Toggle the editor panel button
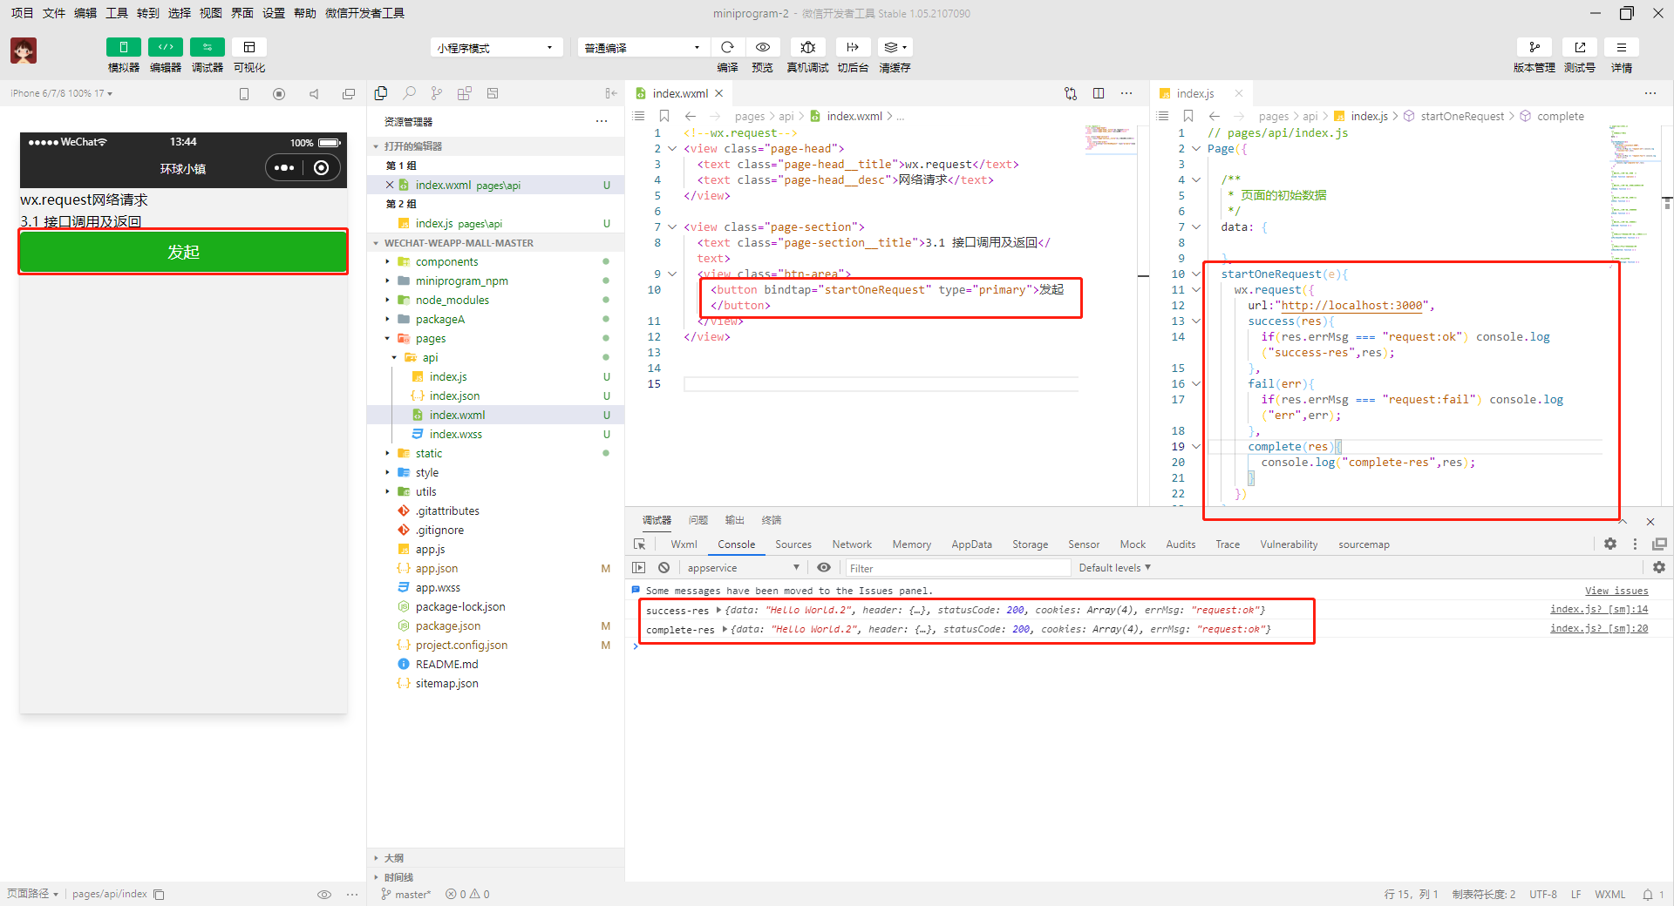The image size is (1674, 906). [165, 47]
